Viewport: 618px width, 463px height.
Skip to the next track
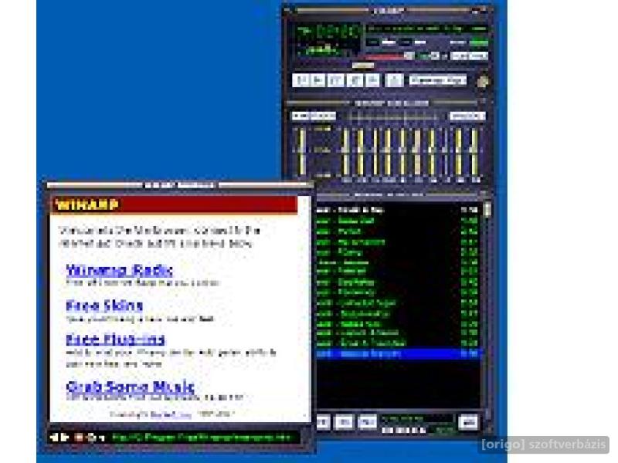click(372, 80)
